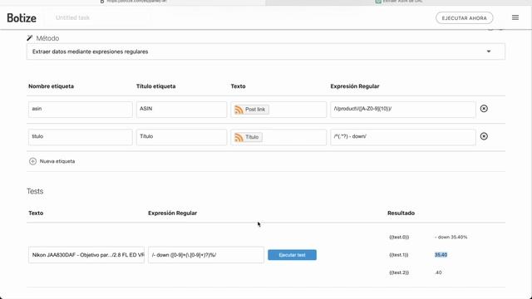
Task: Remove the titulo row with delete icon
Action: [484, 136]
